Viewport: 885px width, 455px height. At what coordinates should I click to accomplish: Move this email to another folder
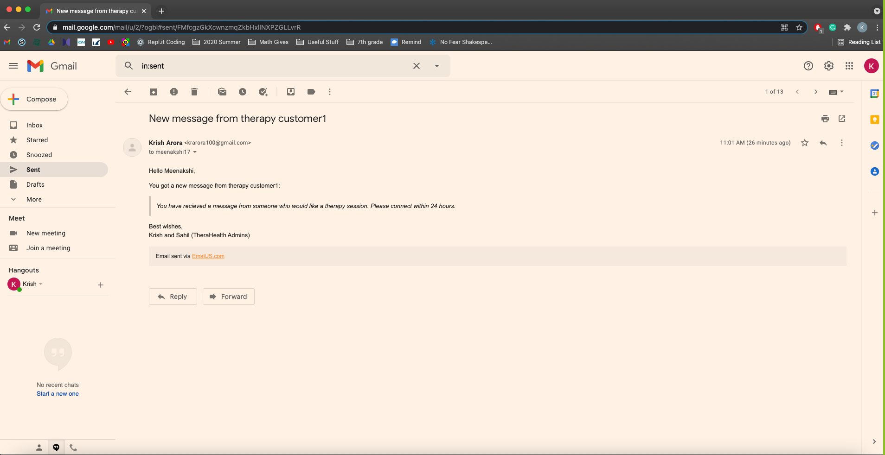coord(291,92)
